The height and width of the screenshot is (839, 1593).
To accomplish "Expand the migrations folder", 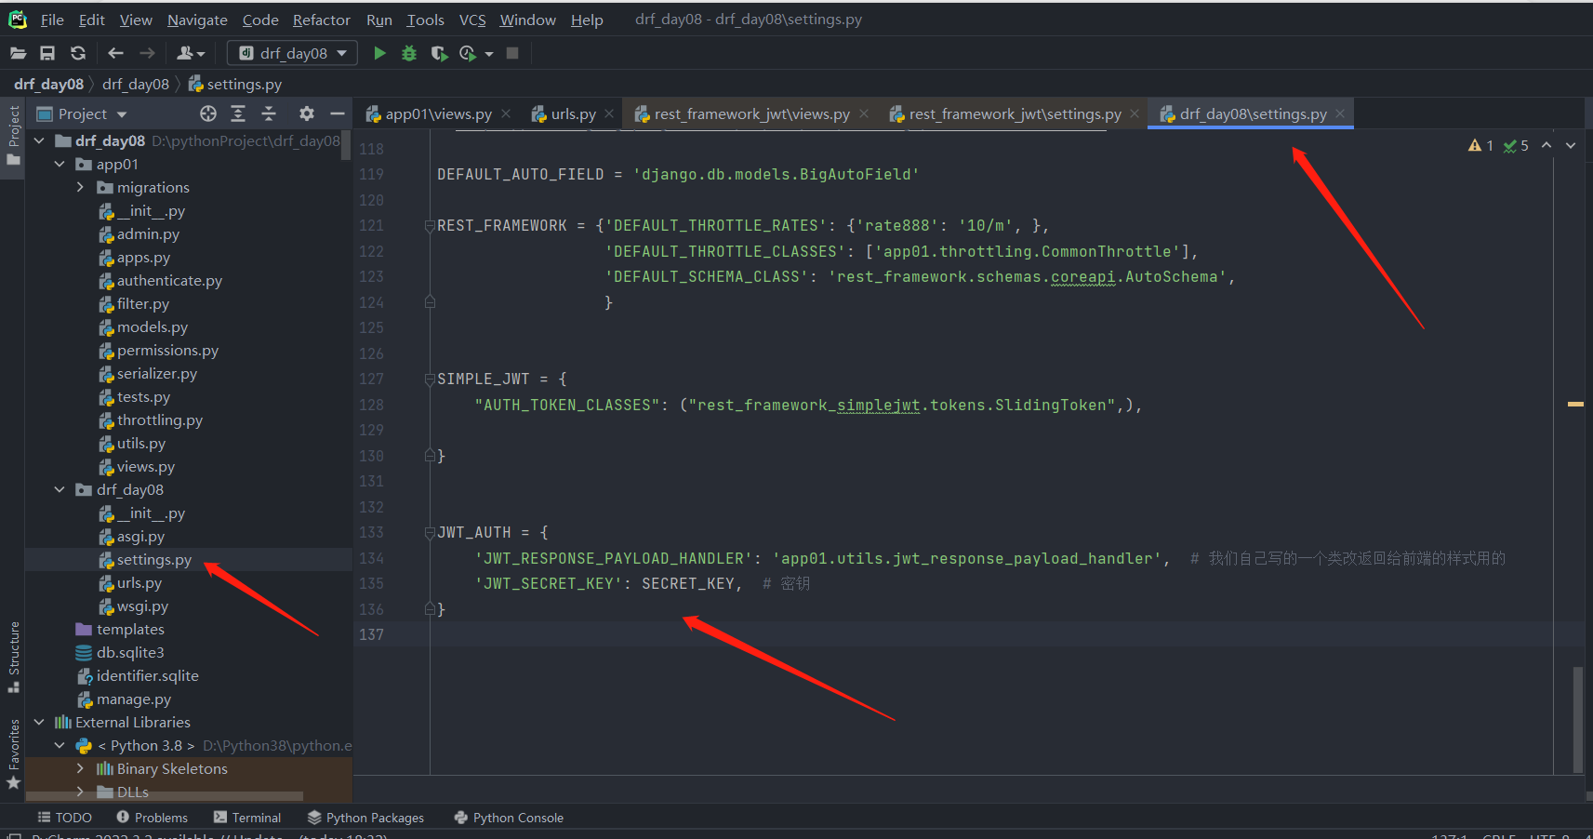I will pyautogui.click(x=80, y=187).
